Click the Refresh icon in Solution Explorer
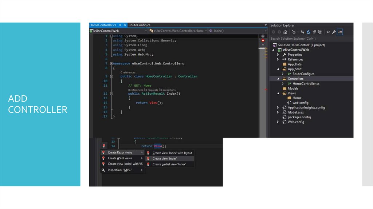This screenshot has width=373, height=209. (x=308, y=32)
